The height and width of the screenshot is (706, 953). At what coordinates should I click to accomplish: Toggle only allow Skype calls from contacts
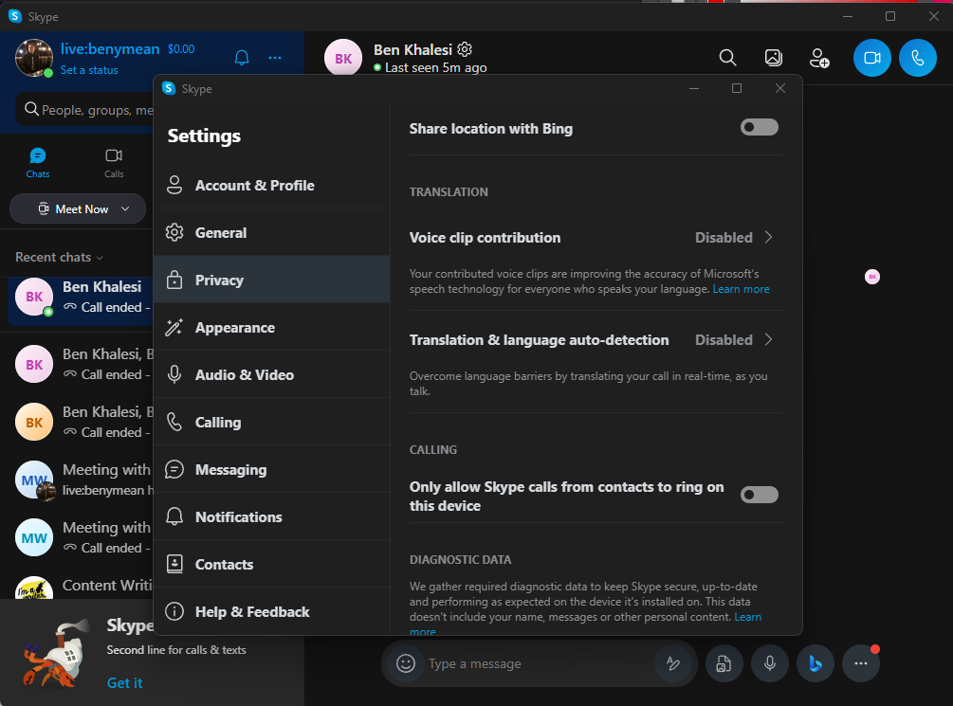[759, 494]
